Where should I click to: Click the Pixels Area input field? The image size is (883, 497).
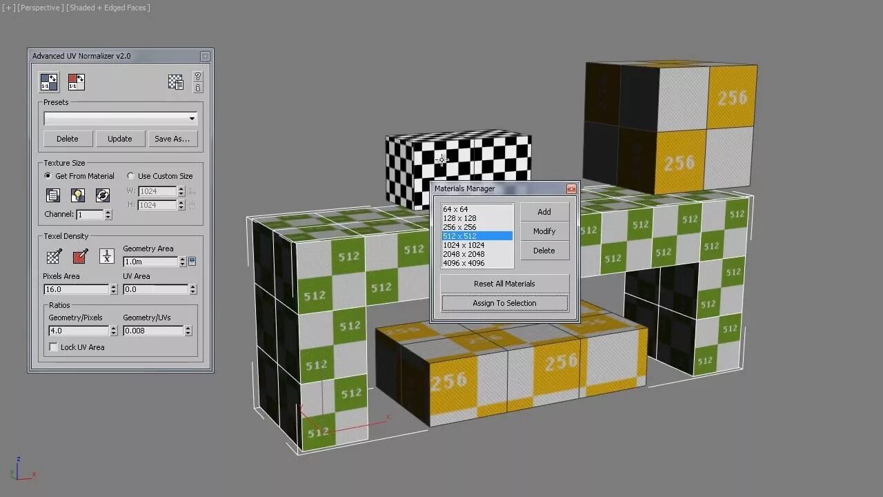click(76, 289)
